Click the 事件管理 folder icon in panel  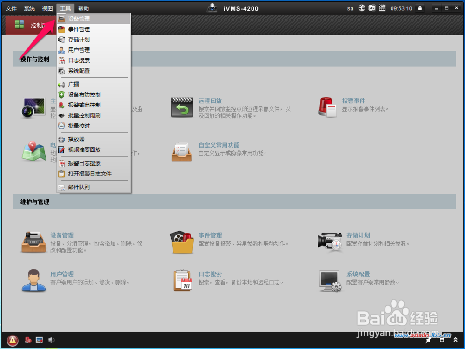[x=182, y=242]
